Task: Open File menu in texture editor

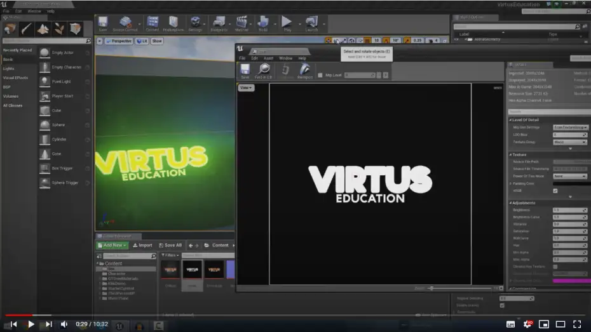Action: [x=242, y=58]
